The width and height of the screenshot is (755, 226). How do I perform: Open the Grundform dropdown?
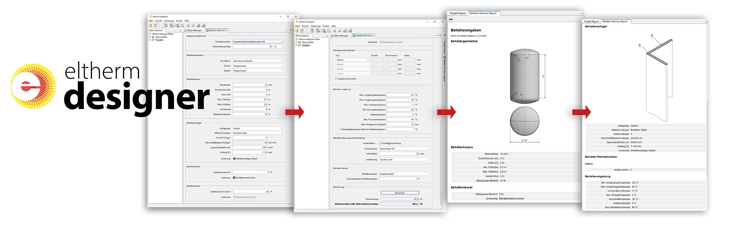[x=258, y=61]
